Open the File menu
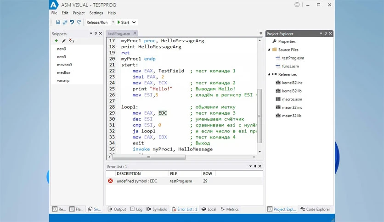The image size is (384, 222). pyautogui.click(x=54, y=13)
